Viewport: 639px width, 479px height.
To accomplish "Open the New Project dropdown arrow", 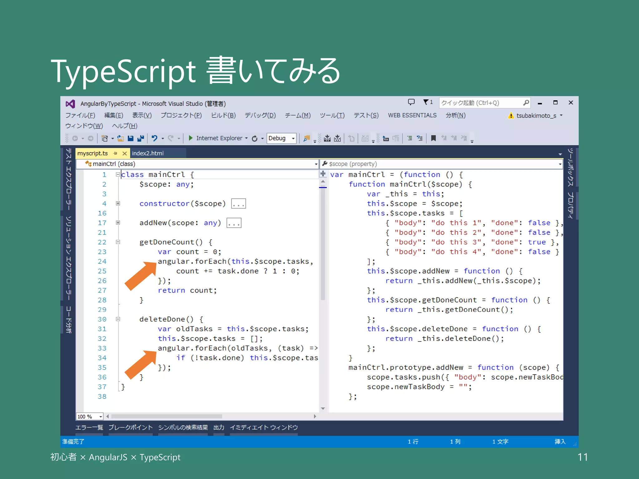I will click(112, 138).
